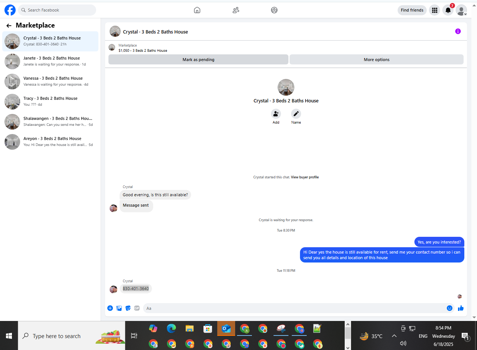The height and width of the screenshot is (350, 477).
Task: Click the $1,050 - 3 Beds 2 Baths House listing text
Action: coord(143,51)
